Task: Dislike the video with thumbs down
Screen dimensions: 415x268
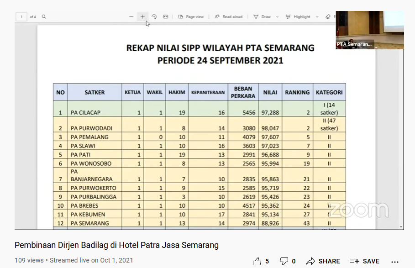Action: (284, 261)
